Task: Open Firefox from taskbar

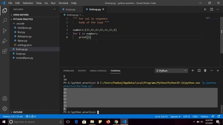Action: [108, 122]
